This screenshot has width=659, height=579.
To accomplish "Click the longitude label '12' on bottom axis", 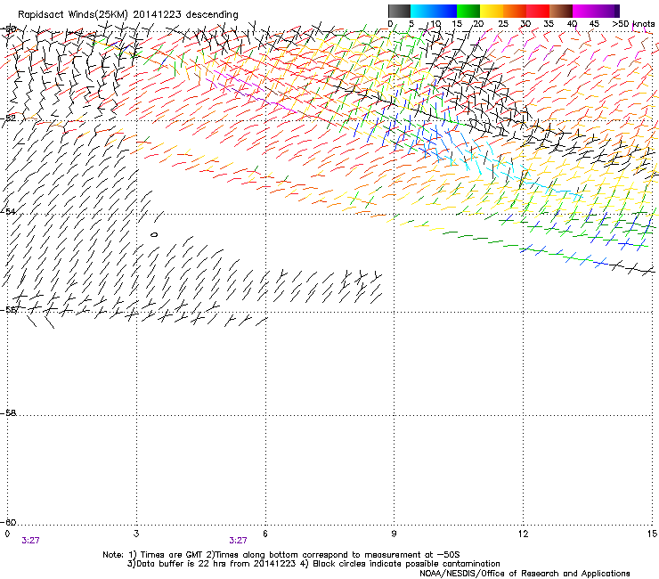I will (523, 534).
